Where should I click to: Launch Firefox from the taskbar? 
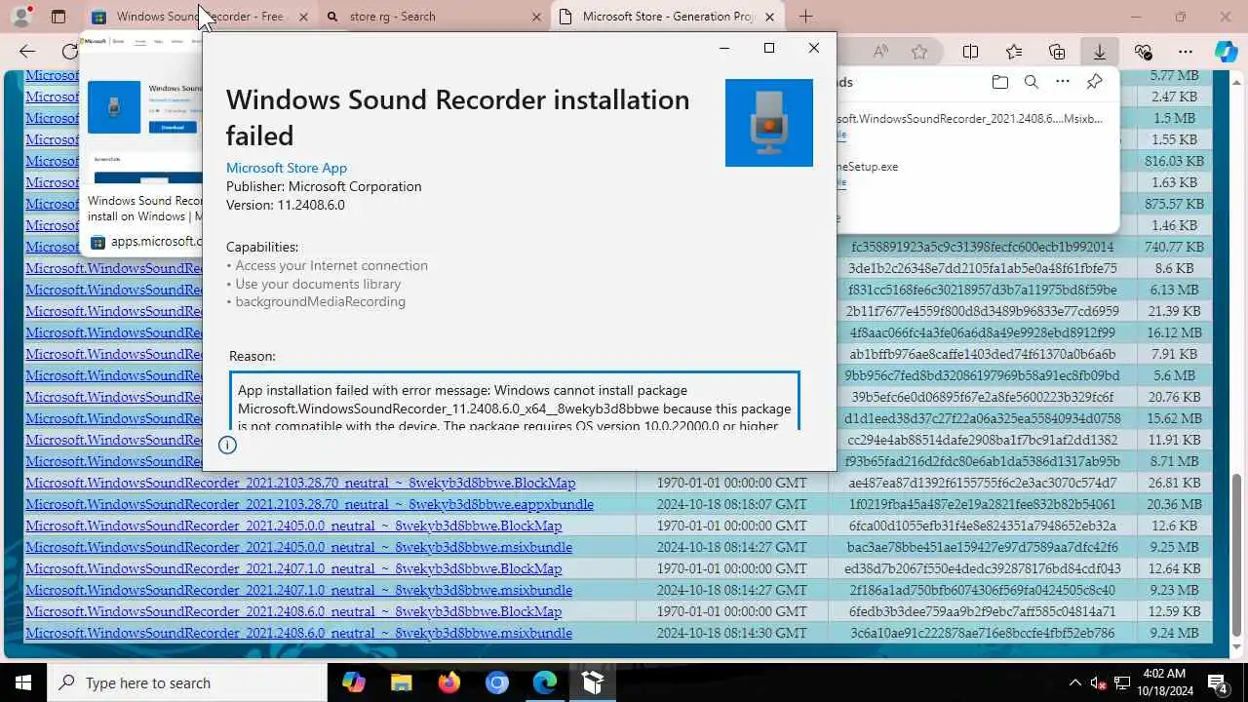449,682
